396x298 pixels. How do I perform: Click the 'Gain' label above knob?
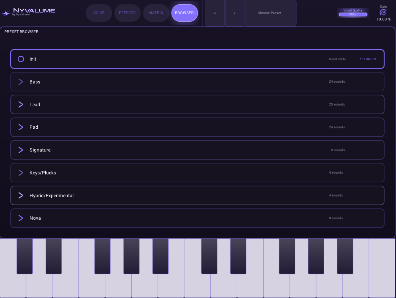(383, 7)
